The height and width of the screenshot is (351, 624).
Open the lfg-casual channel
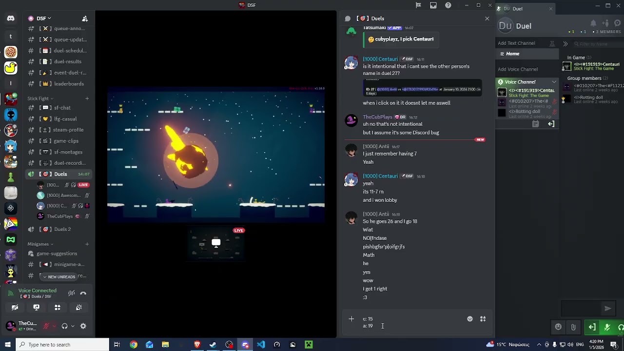(58, 119)
